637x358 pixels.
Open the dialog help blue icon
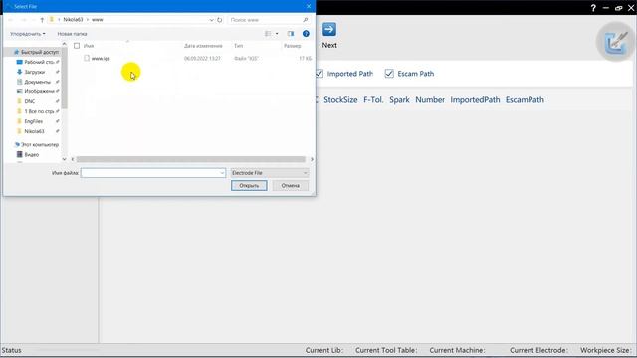(306, 34)
